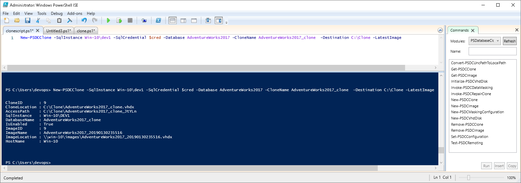Click the Refresh button for modules

[x=509, y=41]
